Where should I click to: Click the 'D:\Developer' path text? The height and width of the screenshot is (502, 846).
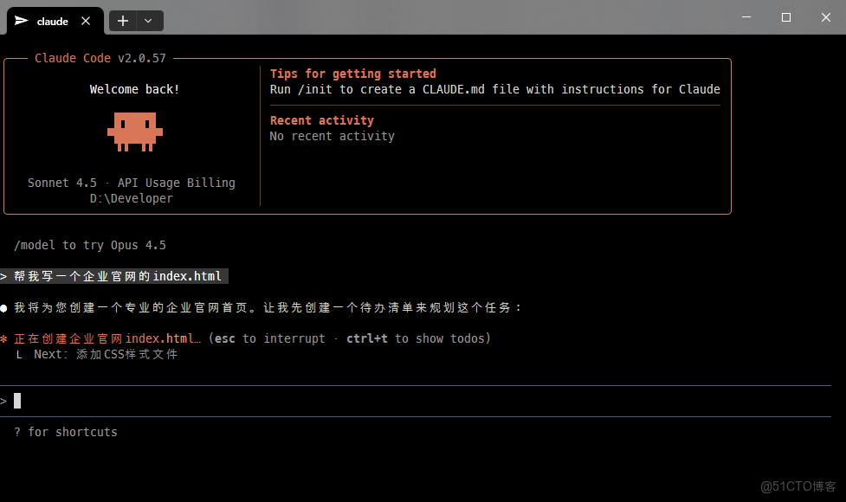pos(132,198)
